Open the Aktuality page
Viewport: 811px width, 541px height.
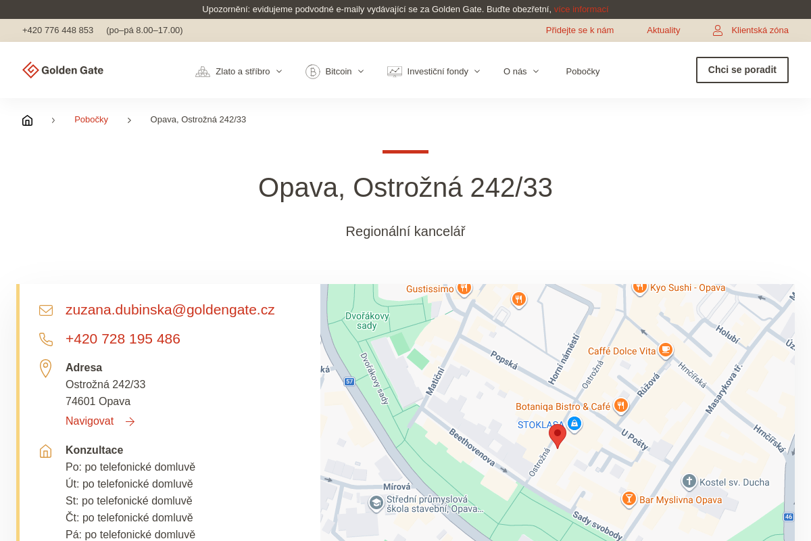click(663, 30)
